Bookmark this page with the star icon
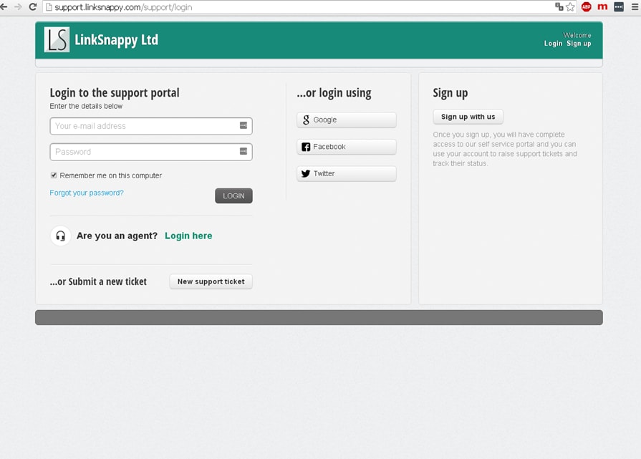641x459 pixels. (x=570, y=7)
